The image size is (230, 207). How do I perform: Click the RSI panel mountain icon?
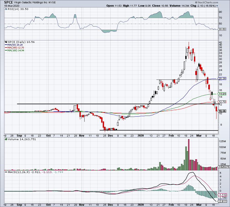click(x=6, y=9)
